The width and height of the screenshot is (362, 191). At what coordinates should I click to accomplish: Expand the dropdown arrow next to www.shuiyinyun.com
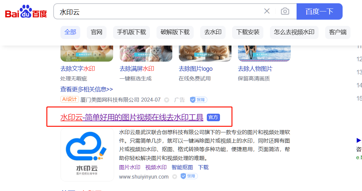click(175, 177)
